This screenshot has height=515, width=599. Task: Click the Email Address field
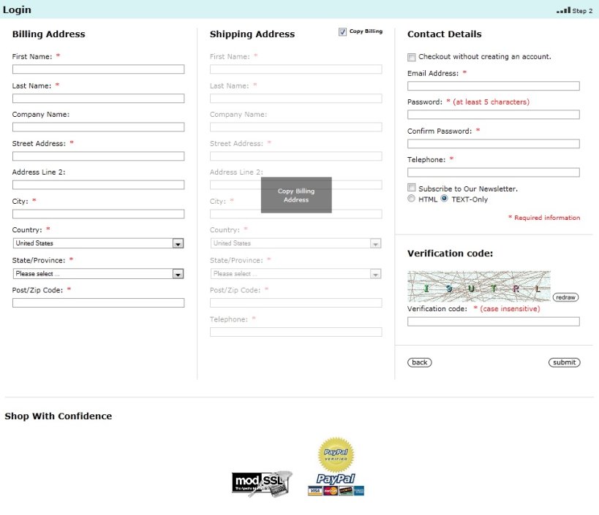pyautogui.click(x=493, y=85)
